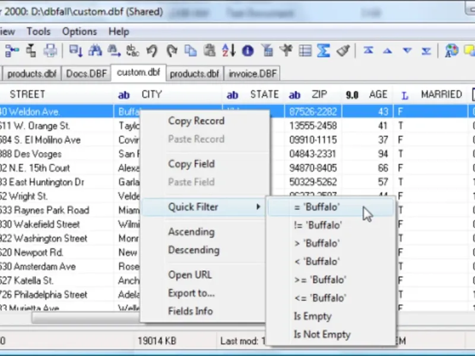Click the blue info circle icon
Screen dimensions: 475x356
click(x=248, y=50)
